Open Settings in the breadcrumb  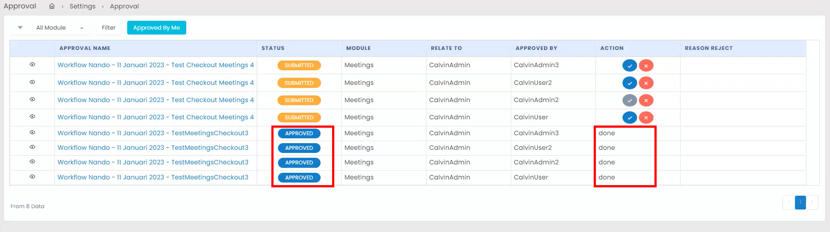pyautogui.click(x=82, y=6)
